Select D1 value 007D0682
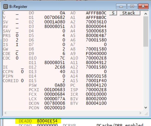 click(55, 18)
